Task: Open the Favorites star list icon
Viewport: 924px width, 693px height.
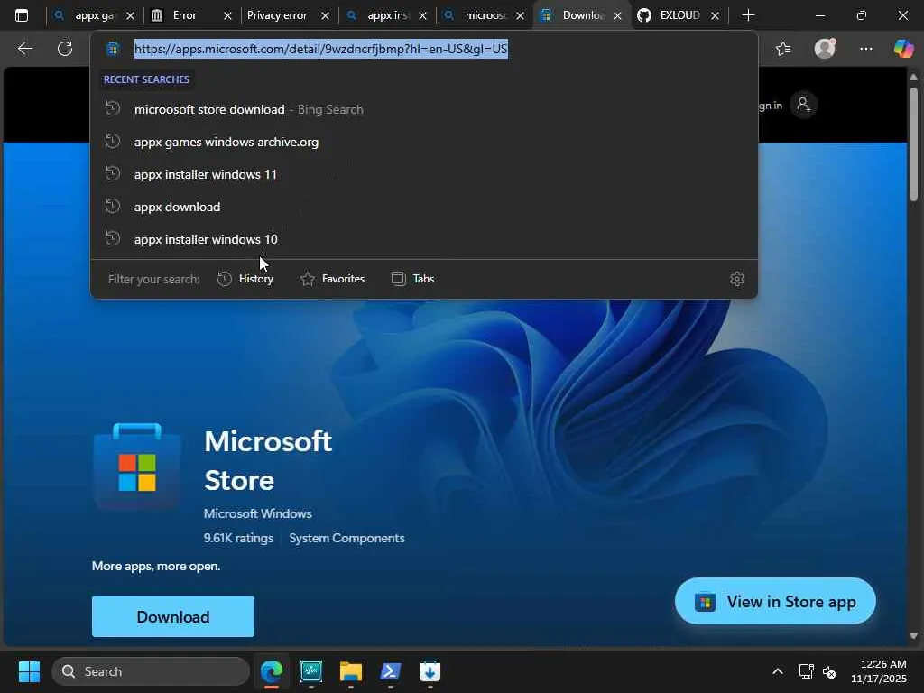Action: coord(783,49)
